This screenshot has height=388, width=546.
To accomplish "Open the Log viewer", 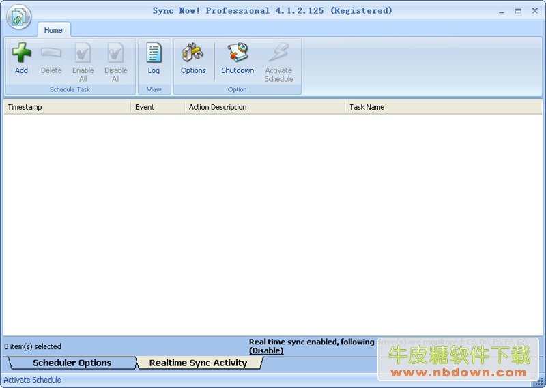I will (154, 53).
